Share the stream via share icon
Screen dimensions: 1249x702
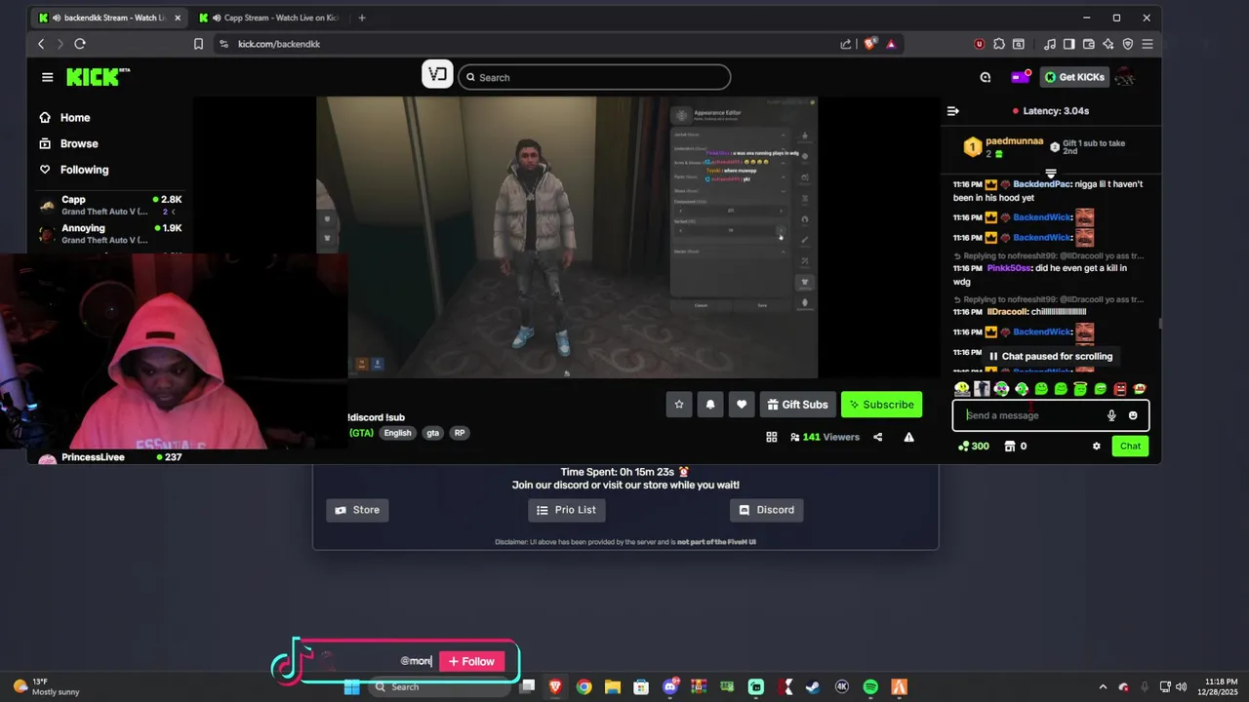click(877, 437)
